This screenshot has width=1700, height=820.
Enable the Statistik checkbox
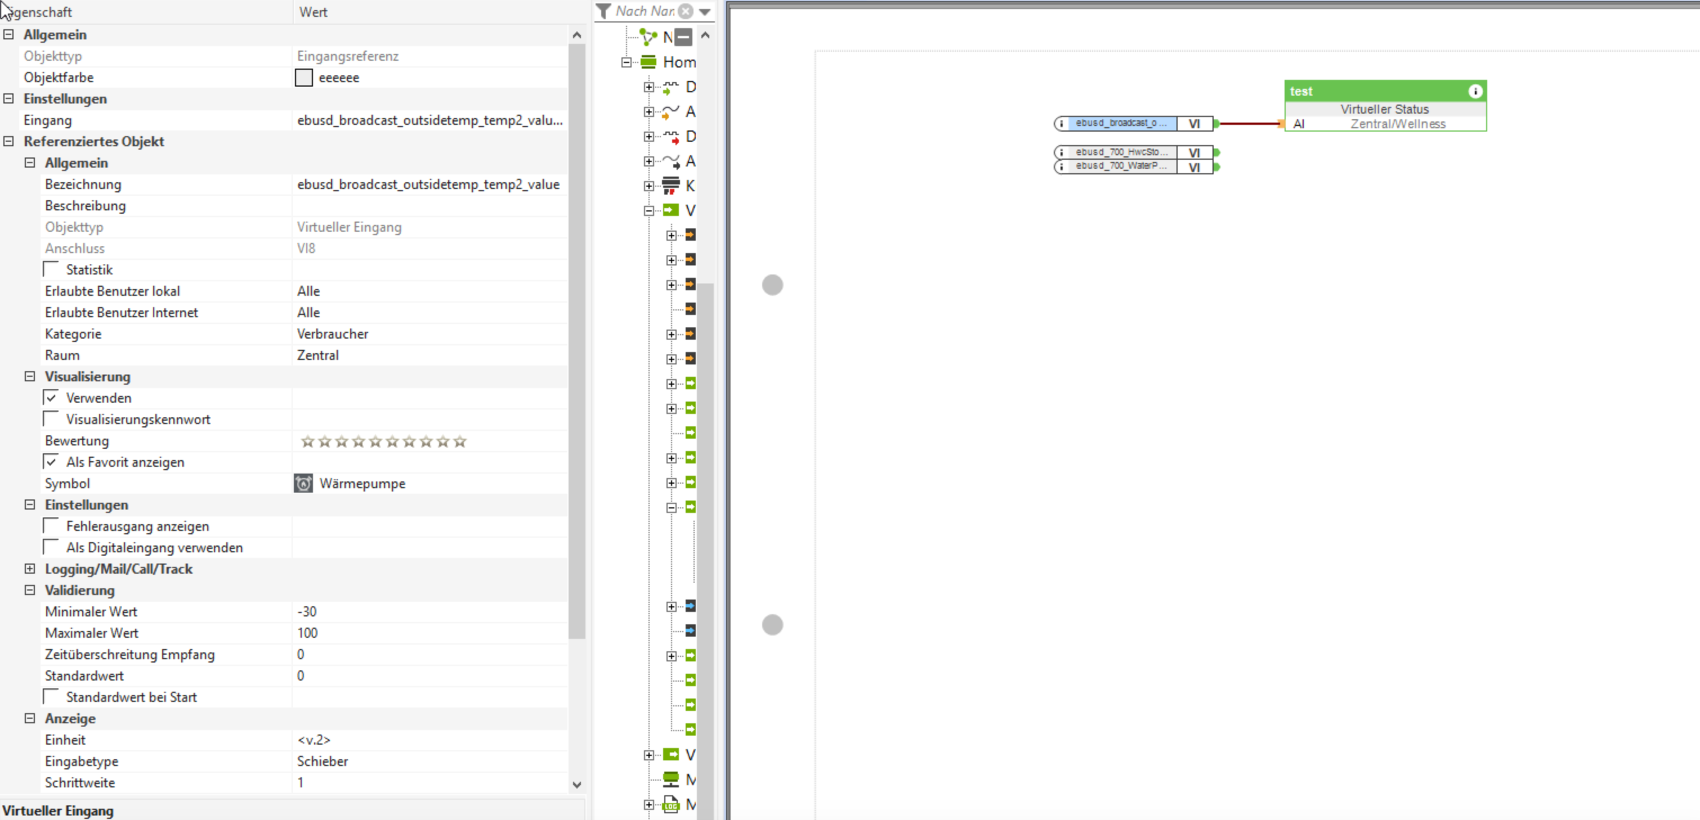coord(51,269)
